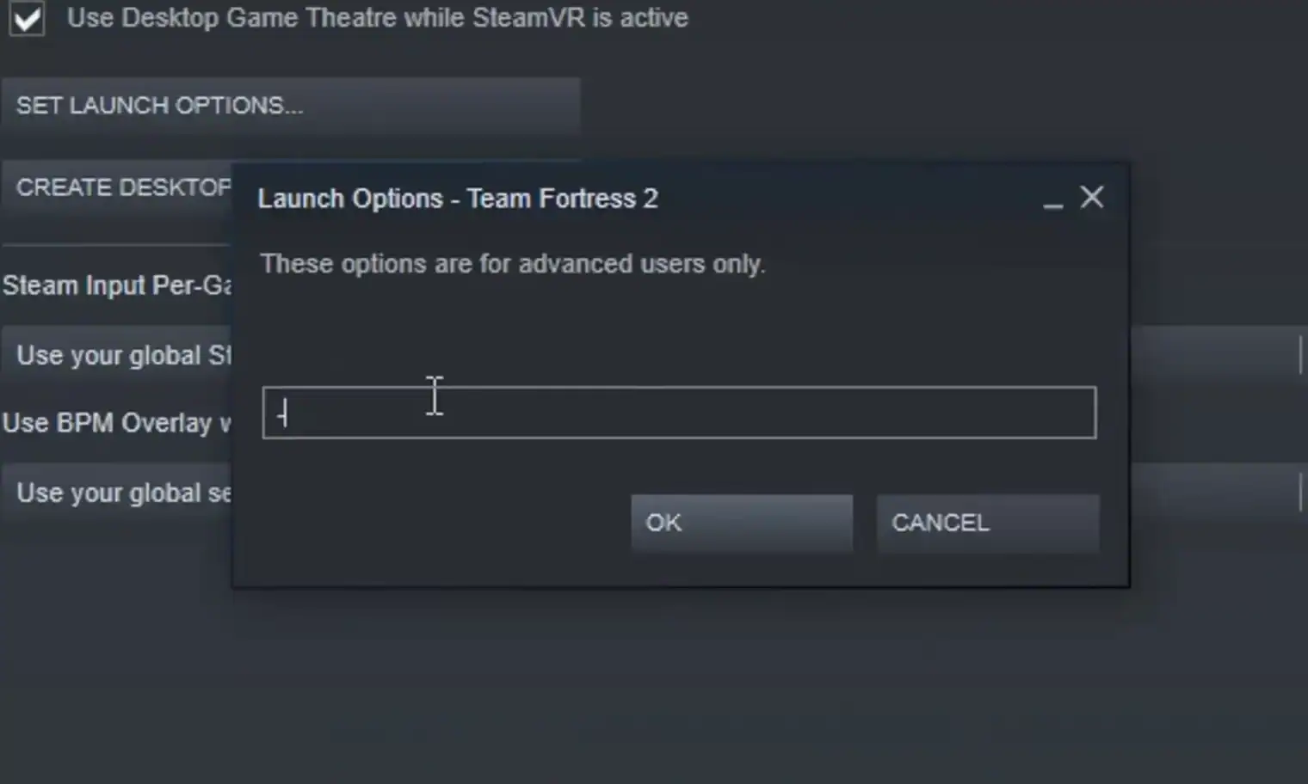Focus the launch options text field
The width and height of the screenshot is (1308, 784).
679,413
